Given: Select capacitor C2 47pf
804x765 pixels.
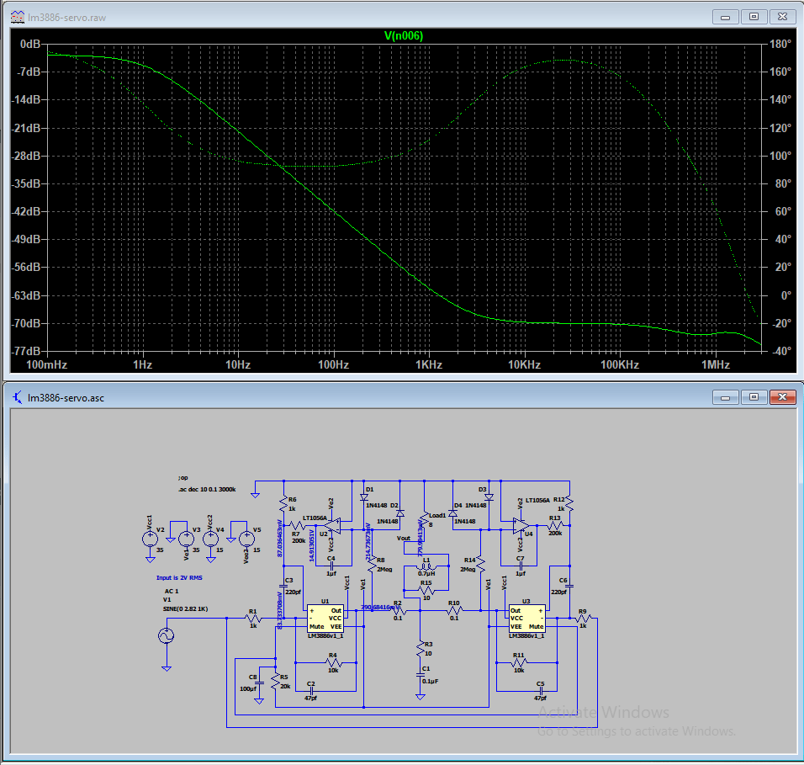Looking at the screenshot, I should pyautogui.click(x=311, y=691).
